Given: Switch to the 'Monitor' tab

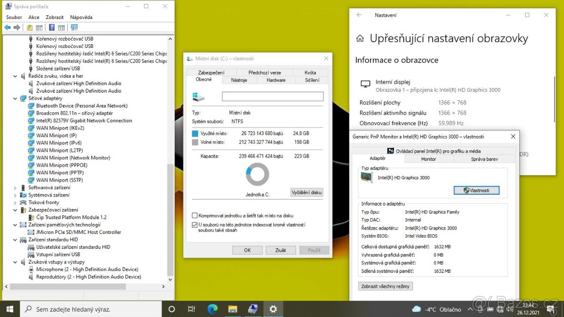Looking at the screenshot, I should pyautogui.click(x=428, y=159).
